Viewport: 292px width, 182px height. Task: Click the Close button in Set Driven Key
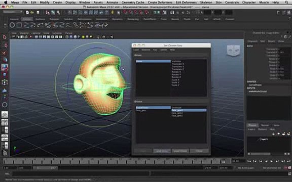click(199, 151)
